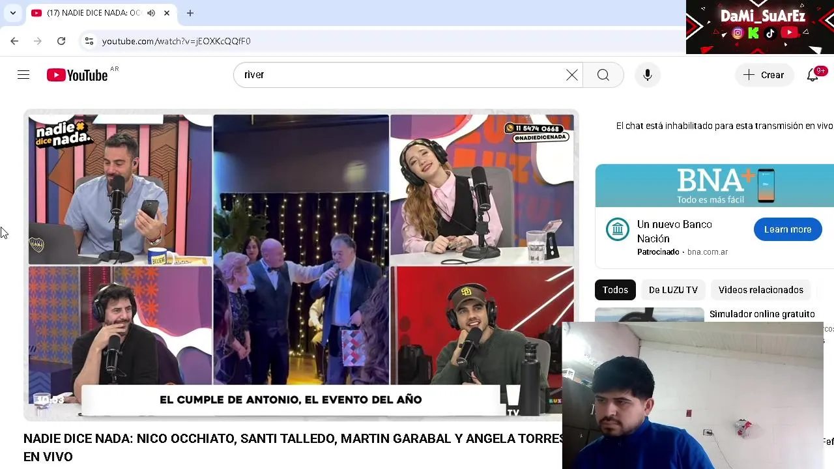This screenshot has height=469, width=834.
Task: Click the video title text
Action: [294, 448]
